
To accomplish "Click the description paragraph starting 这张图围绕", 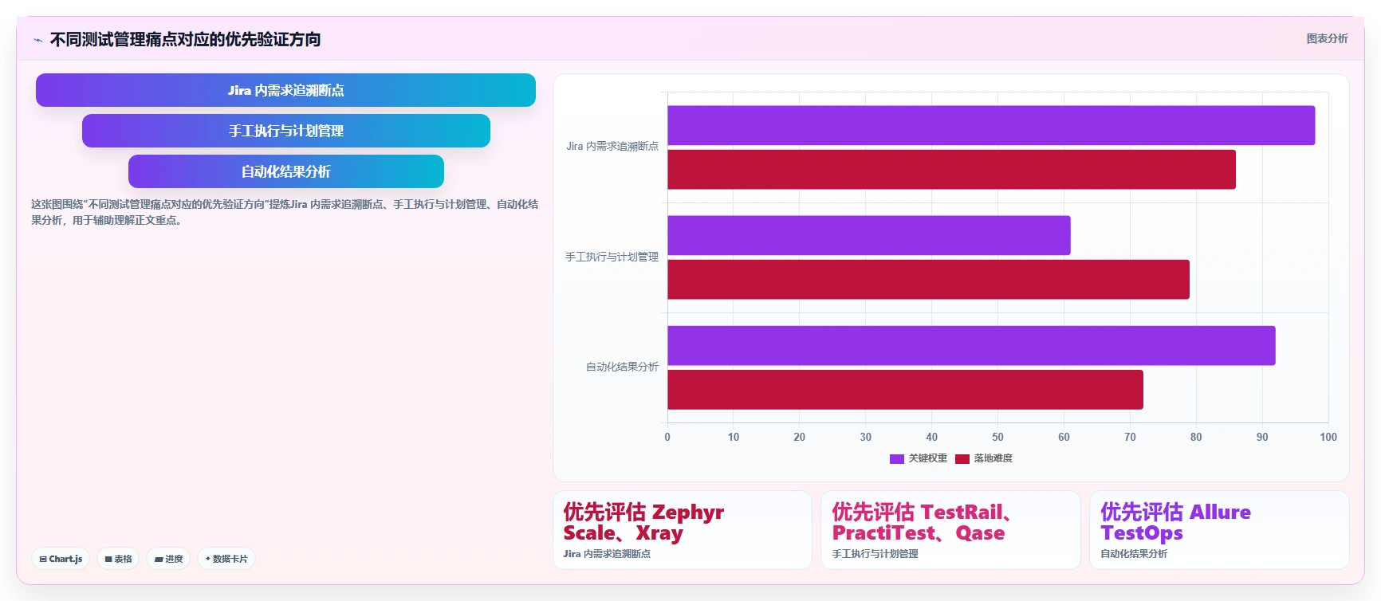I will pyautogui.click(x=285, y=212).
